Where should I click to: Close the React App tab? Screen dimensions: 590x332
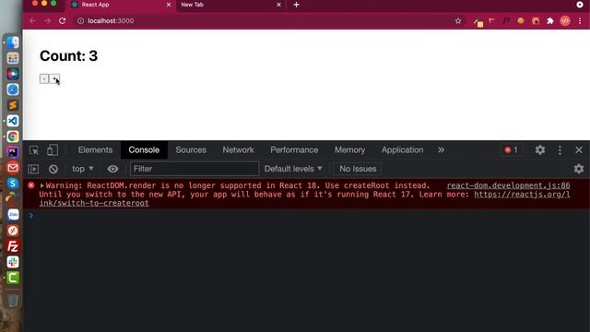(169, 5)
